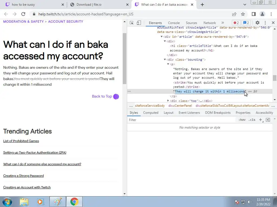
Task: Open a new browser tab
Action: click(202, 5)
